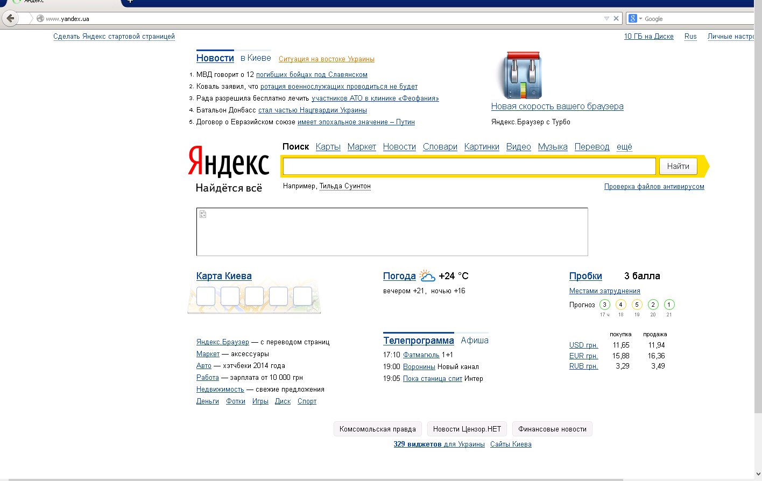Switch TV block to Афиша tab
The width and height of the screenshot is (762, 481).
tap(475, 341)
